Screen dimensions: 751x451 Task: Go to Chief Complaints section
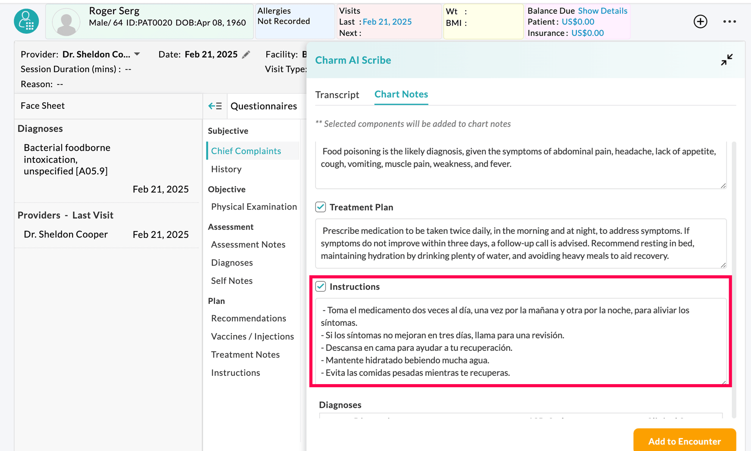tap(246, 151)
